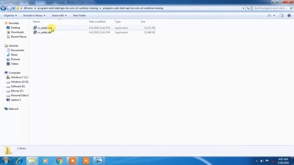Screen dimensions: 294x165
Task: Open Documents library
Action: pyautogui.click(x=17, y=50)
